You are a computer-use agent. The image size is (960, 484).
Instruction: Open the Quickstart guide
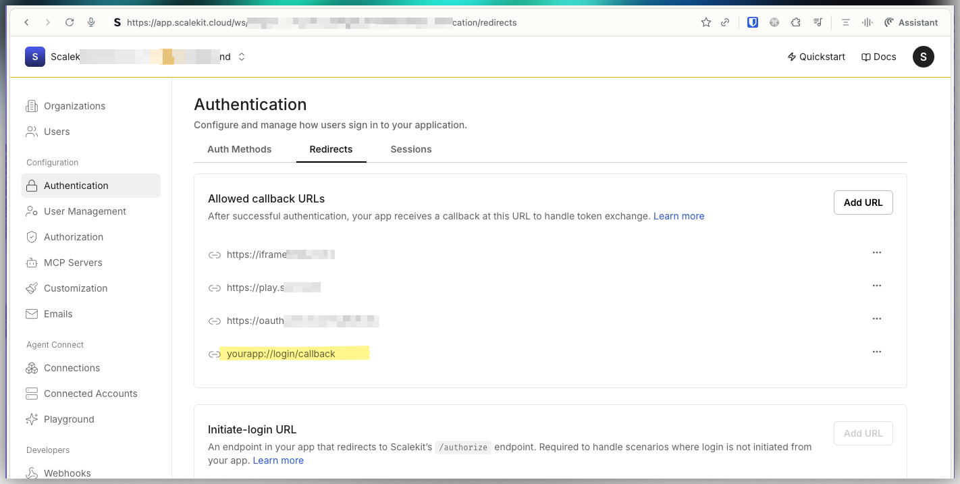pos(816,57)
